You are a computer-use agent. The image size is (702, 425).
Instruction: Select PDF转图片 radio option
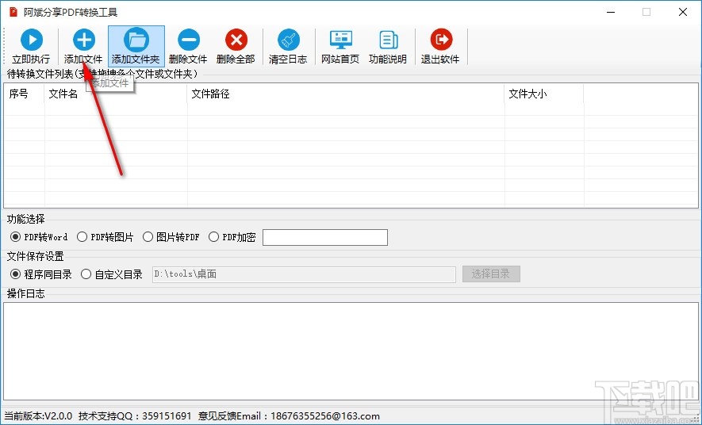[x=105, y=237]
